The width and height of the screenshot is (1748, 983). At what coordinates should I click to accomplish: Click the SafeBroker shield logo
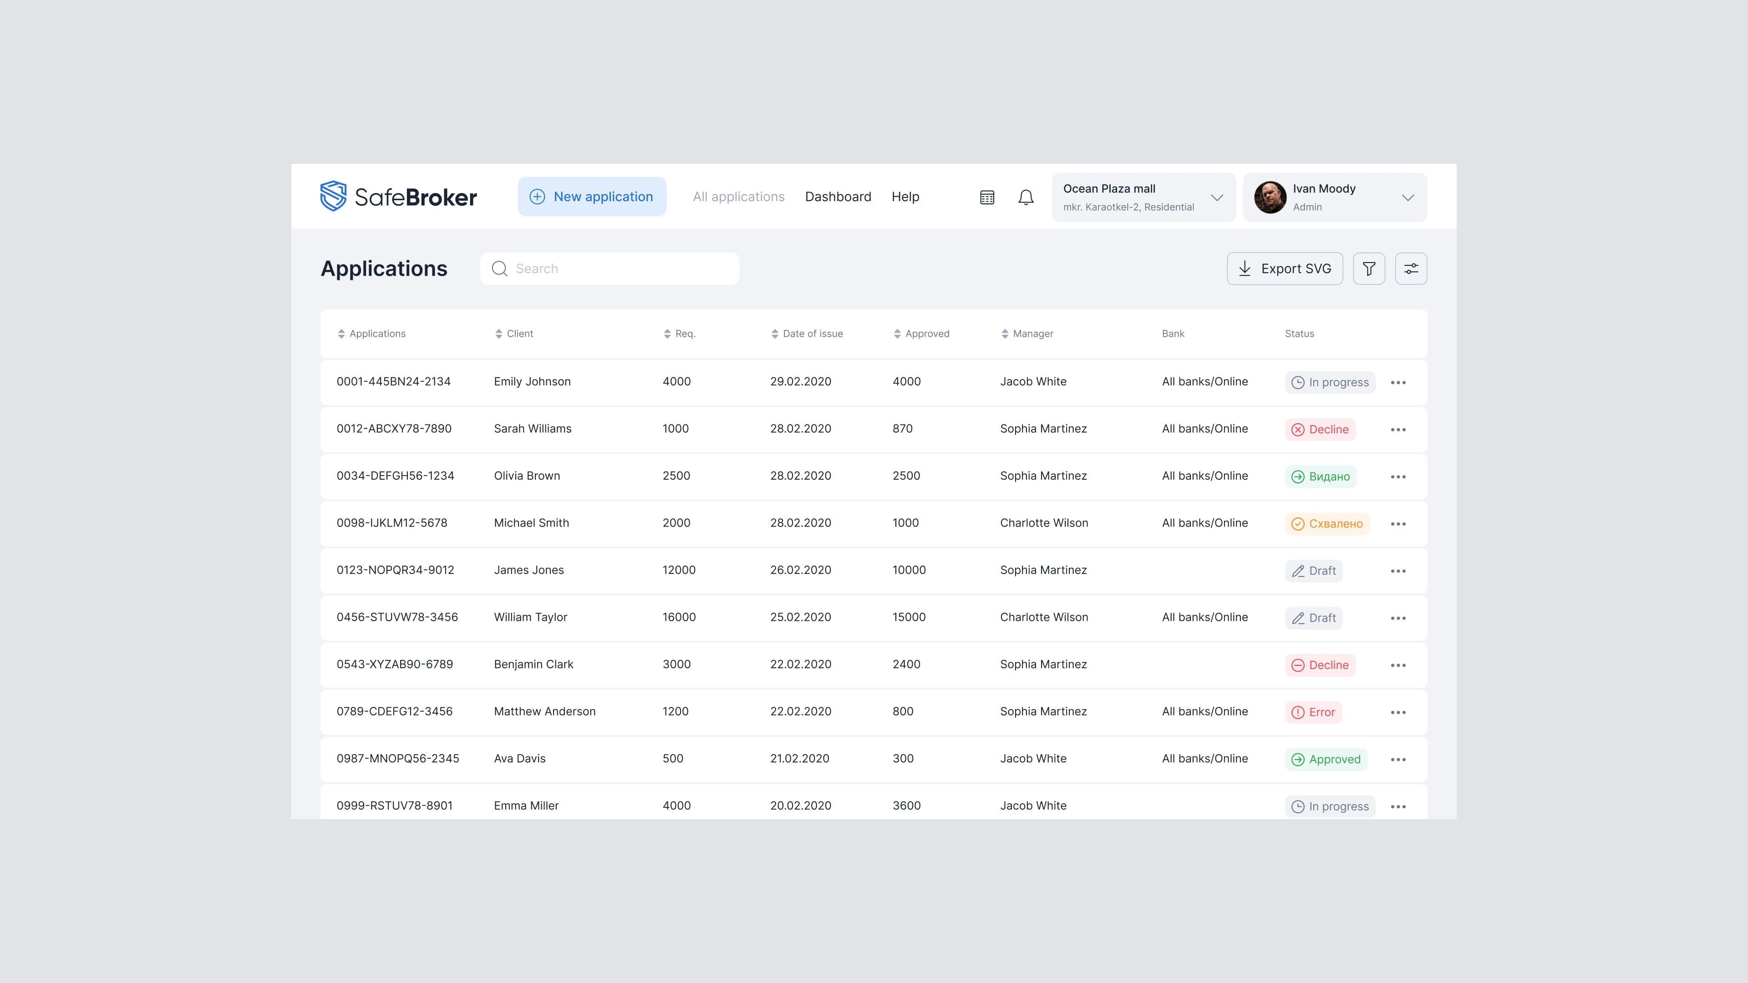click(333, 196)
